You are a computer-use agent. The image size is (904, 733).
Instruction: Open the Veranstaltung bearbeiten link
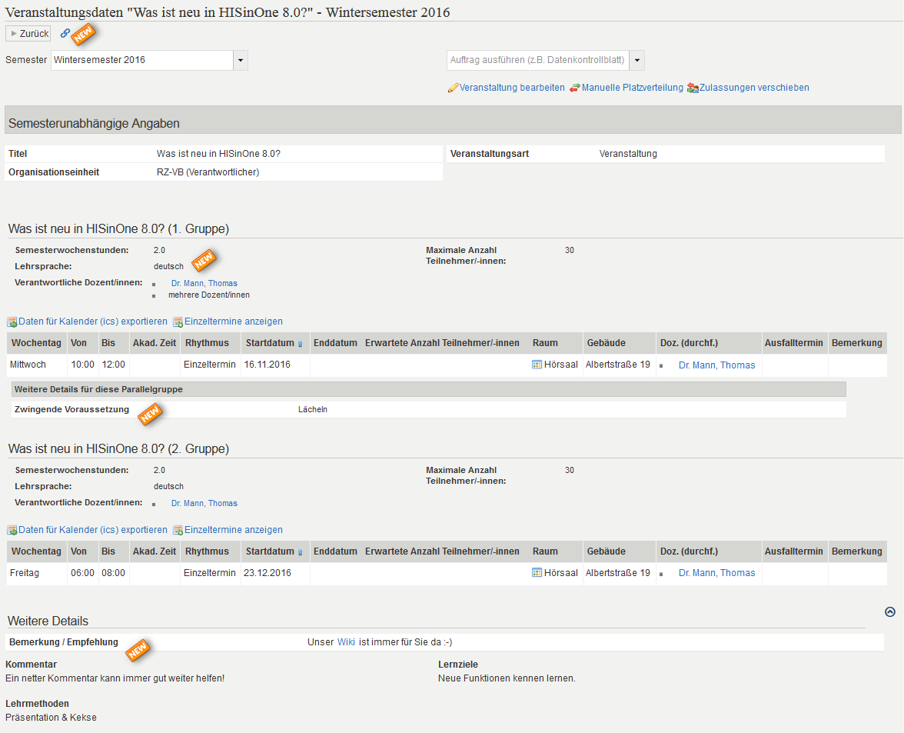(x=512, y=88)
